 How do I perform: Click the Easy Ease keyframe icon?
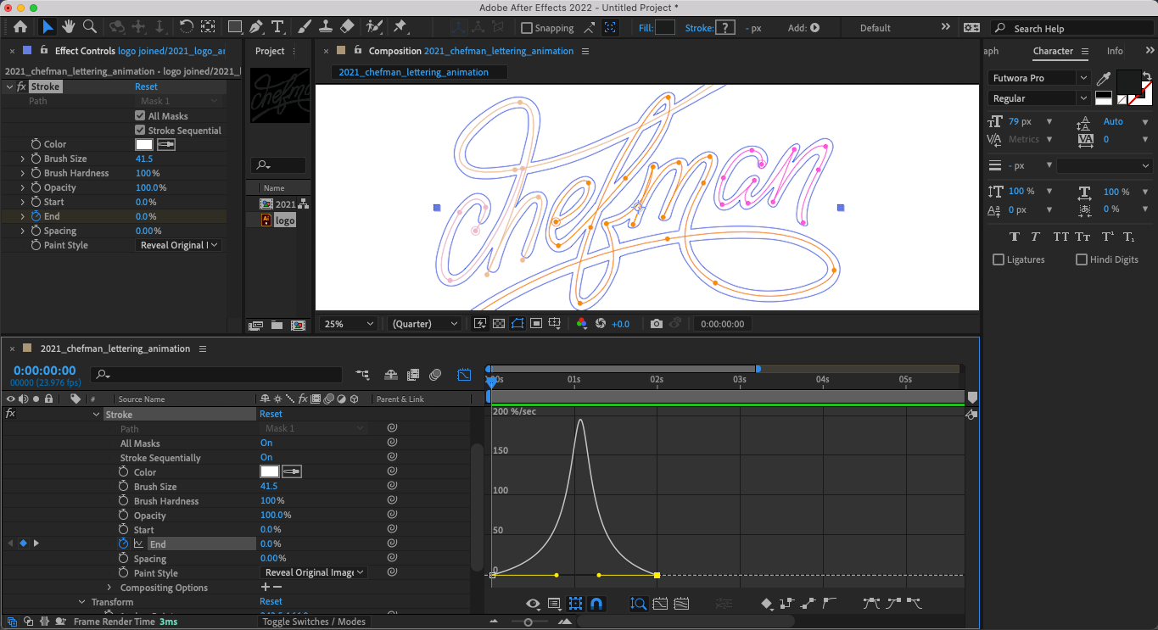pyautogui.click(x=871, y=604)
